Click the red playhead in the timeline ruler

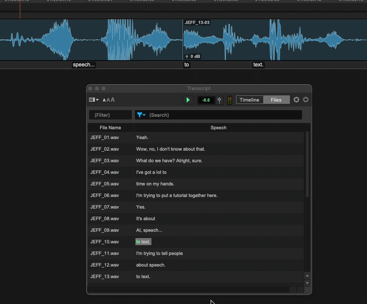point(20,9)
